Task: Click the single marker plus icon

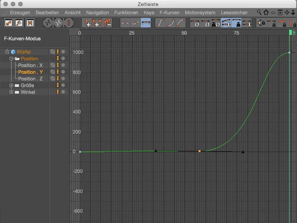Action: [x=87, y=23]
